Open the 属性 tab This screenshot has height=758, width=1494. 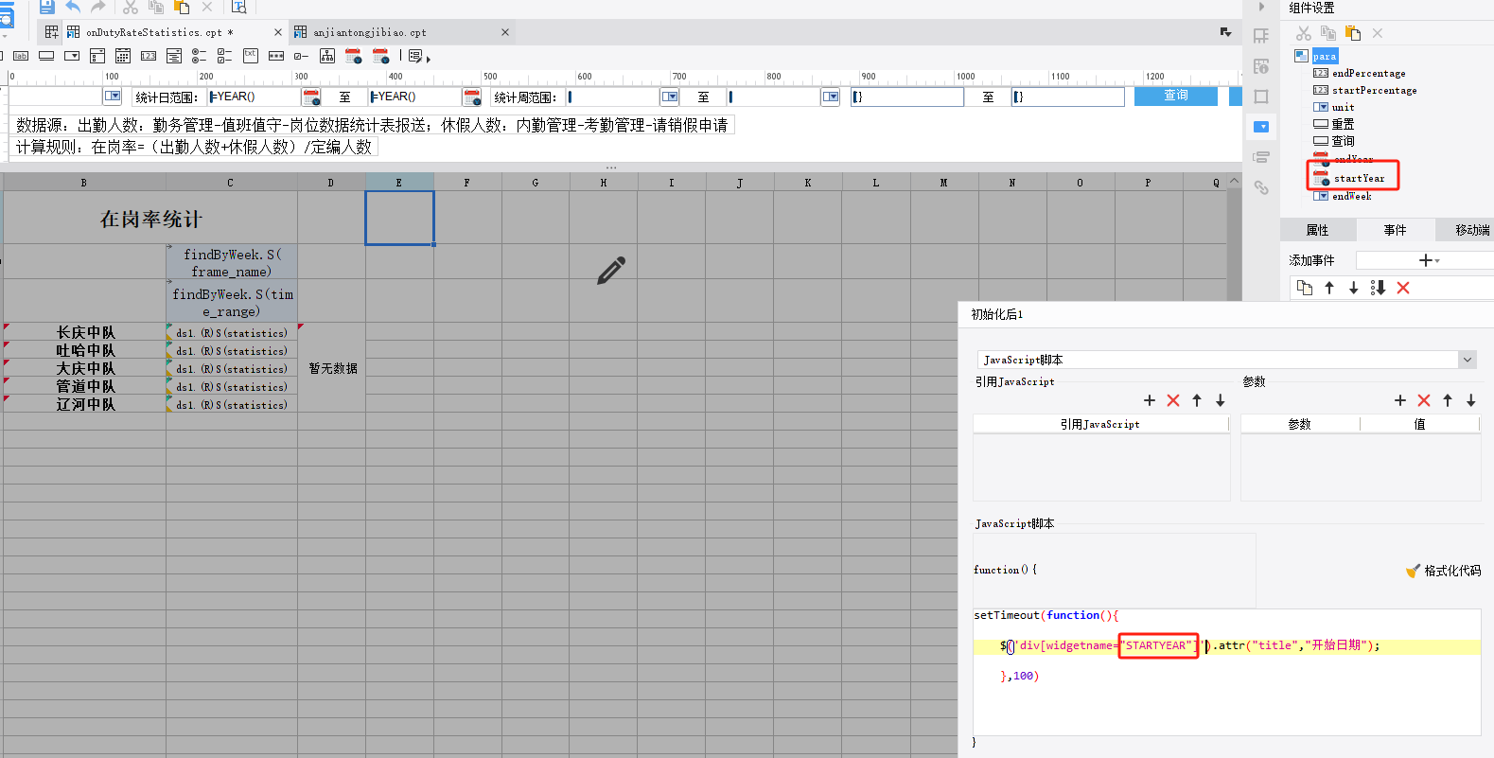tap(1317, 230)
